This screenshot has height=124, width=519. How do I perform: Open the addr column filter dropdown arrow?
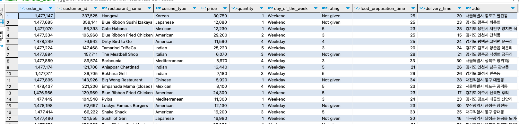click(513, 8)
